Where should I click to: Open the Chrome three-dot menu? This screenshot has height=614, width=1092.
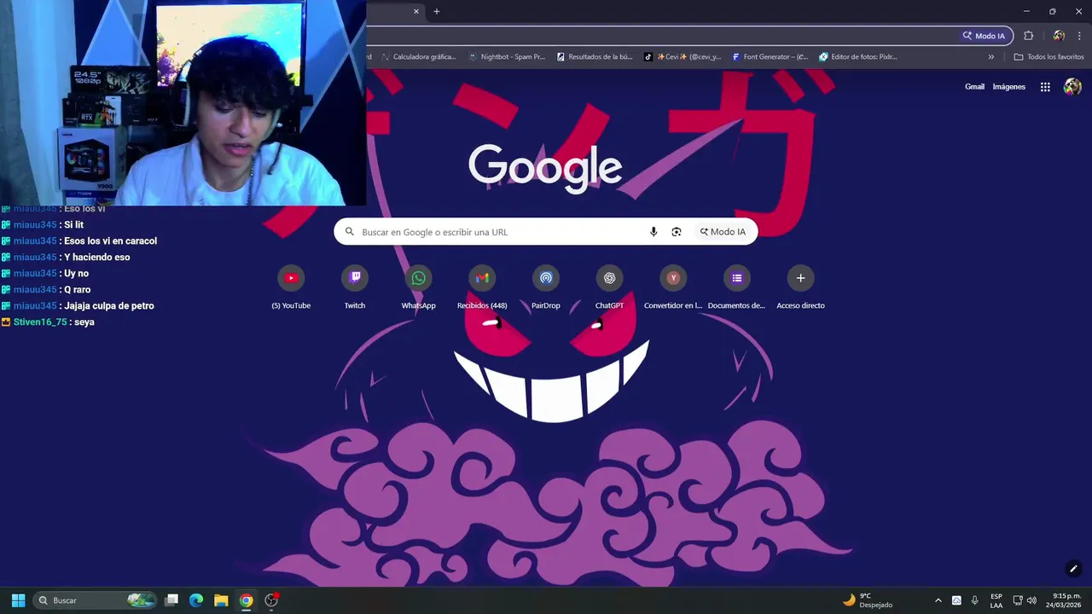[1079, 36]
